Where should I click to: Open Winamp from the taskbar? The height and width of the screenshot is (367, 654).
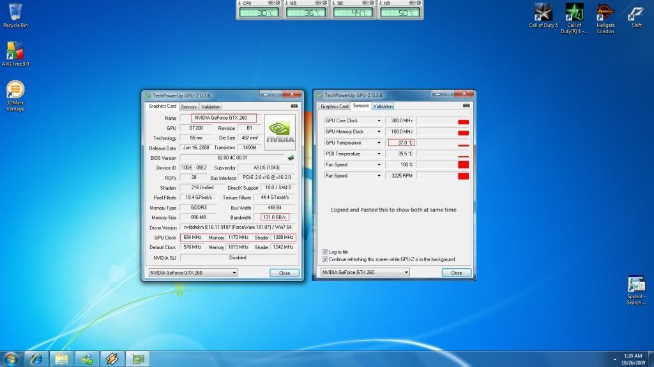[112, 358]
